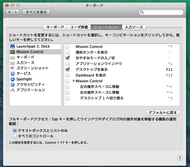Click the split divider handle between lists
The width and height of the screenshot is (190, 167).
(x=63, y=75)
